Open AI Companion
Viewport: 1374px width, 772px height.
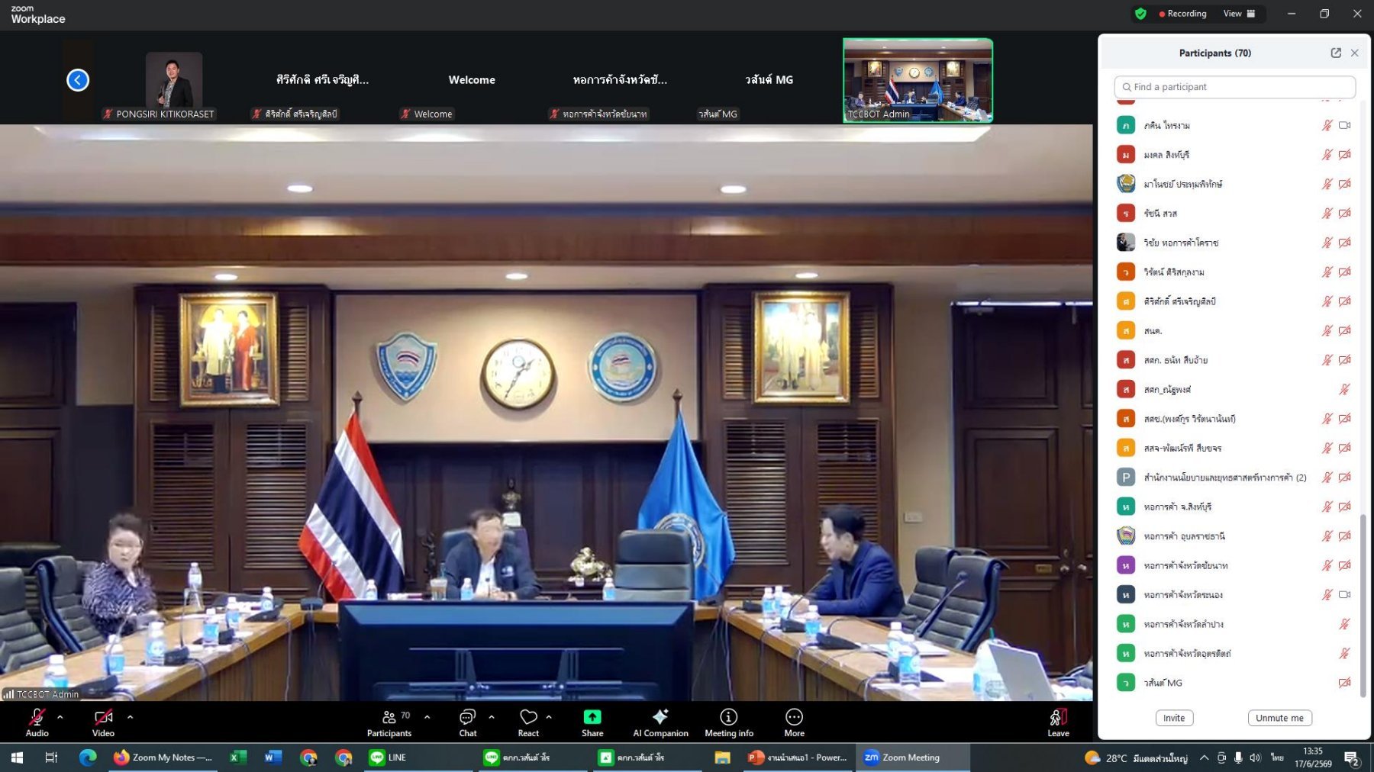tap(660, 722)
